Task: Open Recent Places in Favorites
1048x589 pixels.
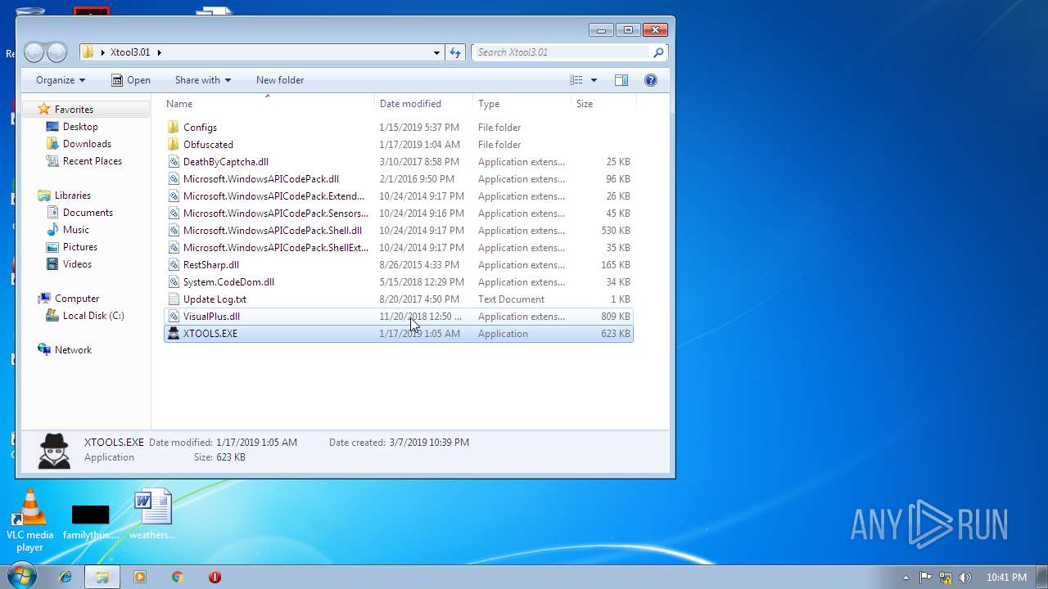Action: click(92, 161)
